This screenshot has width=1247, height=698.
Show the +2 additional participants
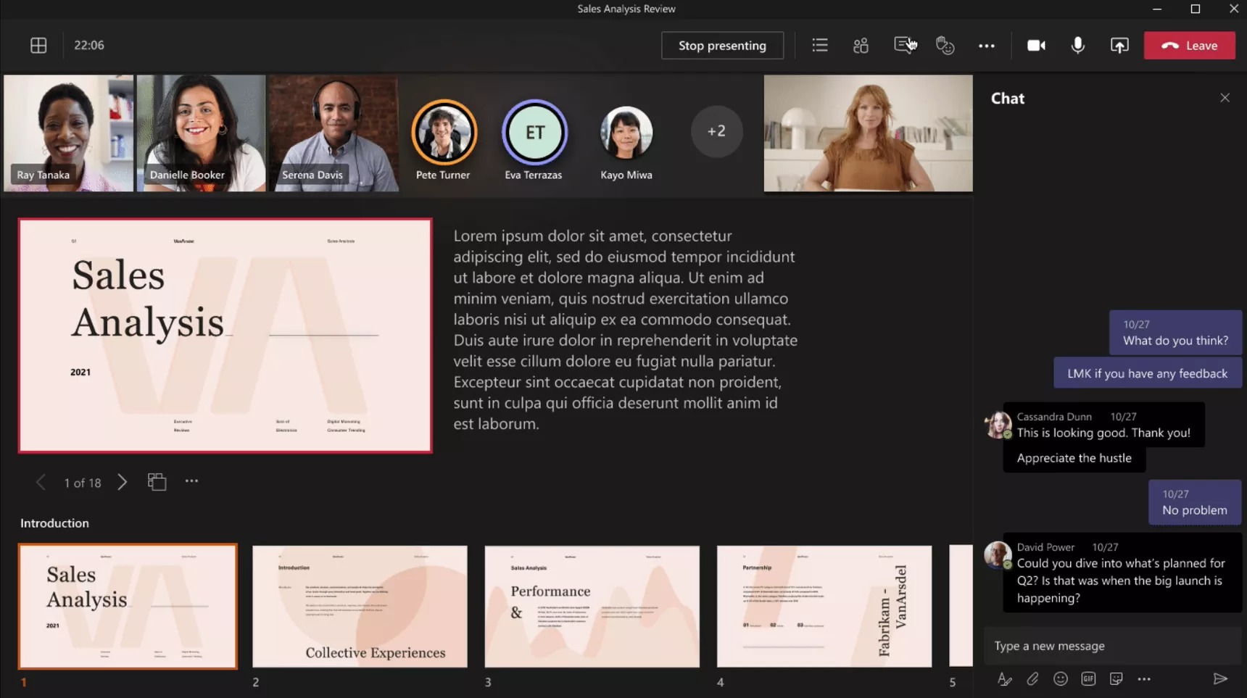(x=716, y=131)
